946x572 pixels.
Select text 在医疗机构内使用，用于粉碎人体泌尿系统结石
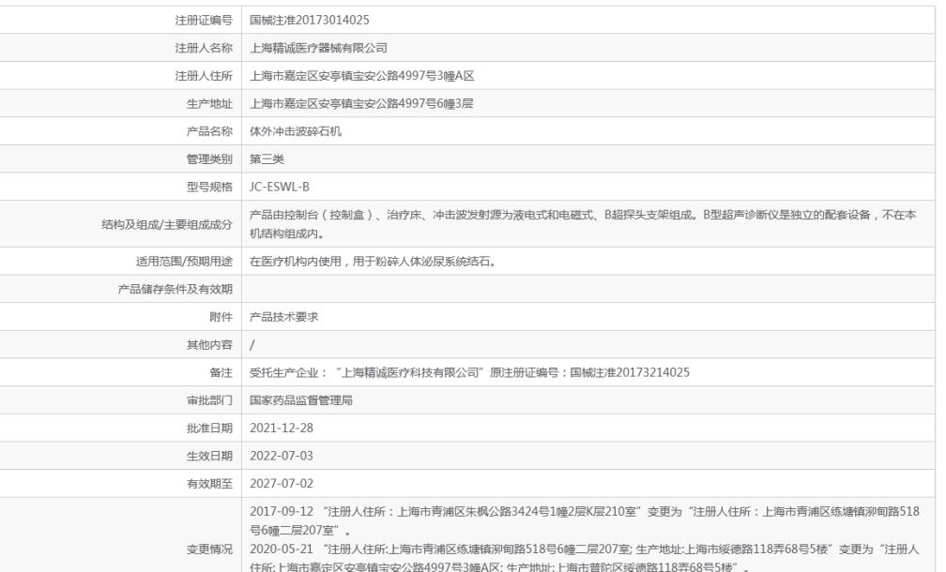pyautogui.click(x=373, y=261)
